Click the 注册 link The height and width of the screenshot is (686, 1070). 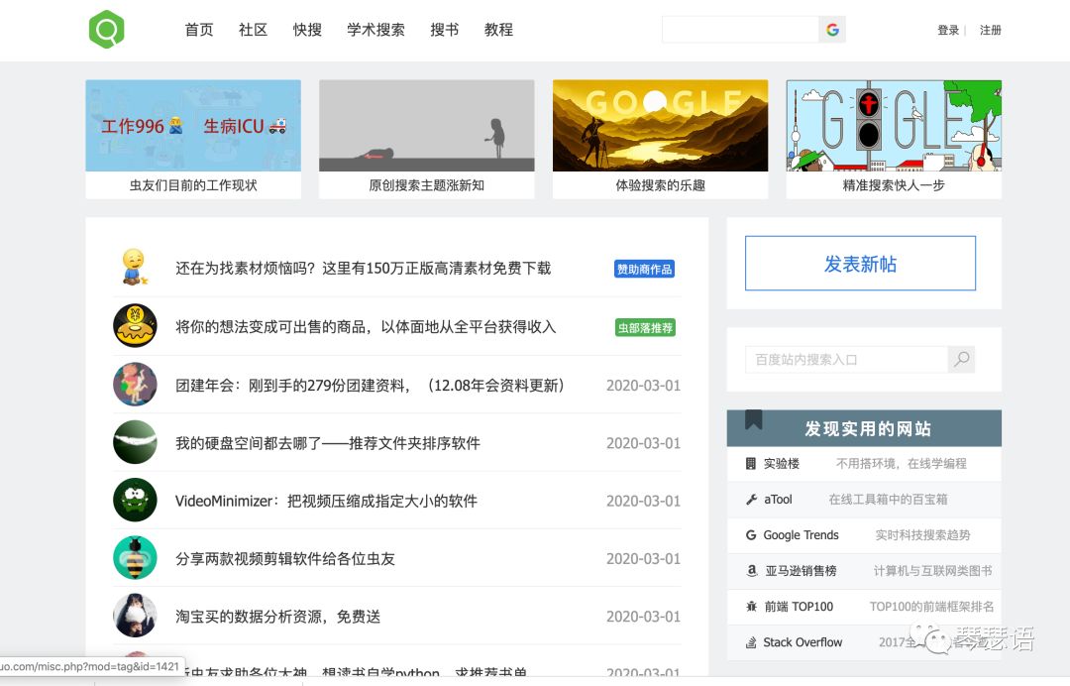(990, 30)
